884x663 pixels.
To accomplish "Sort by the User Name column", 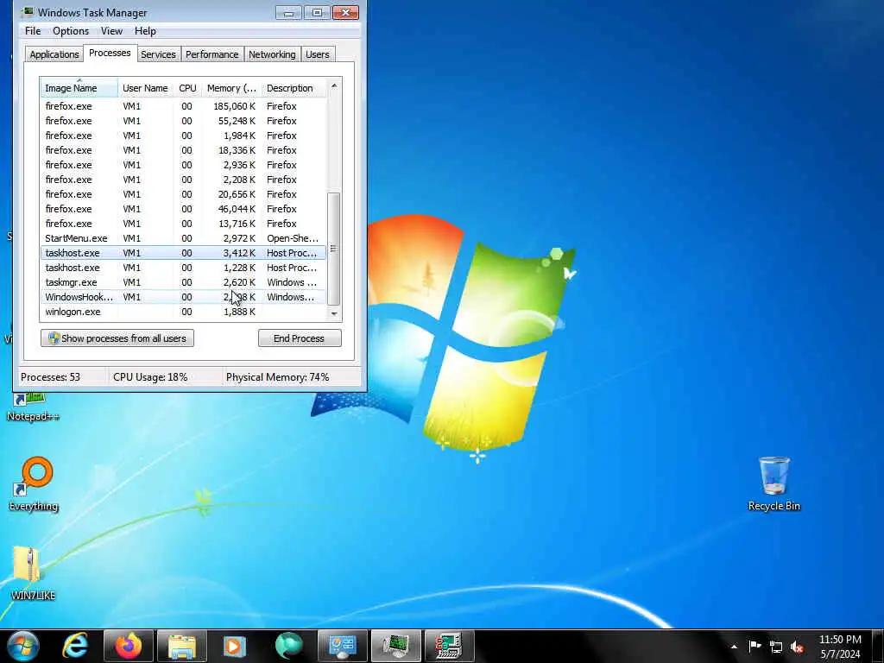I will (145, 88).
